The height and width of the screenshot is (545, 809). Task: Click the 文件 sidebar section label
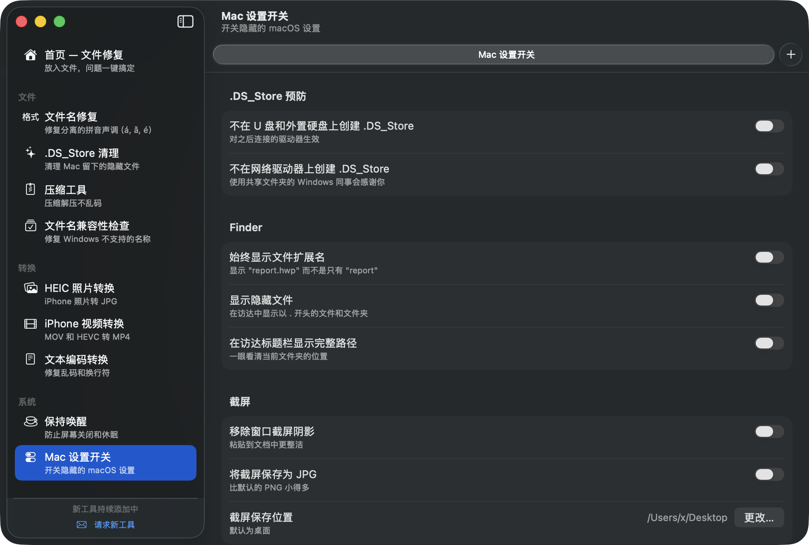click(x=27, y=97)
